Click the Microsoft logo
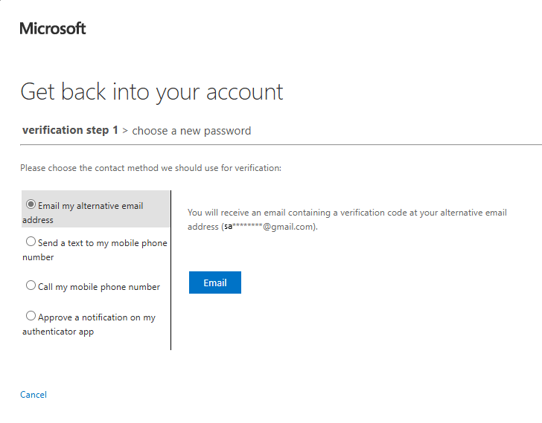The height and width of the screenshot is (423, 542). click(53, 28)
